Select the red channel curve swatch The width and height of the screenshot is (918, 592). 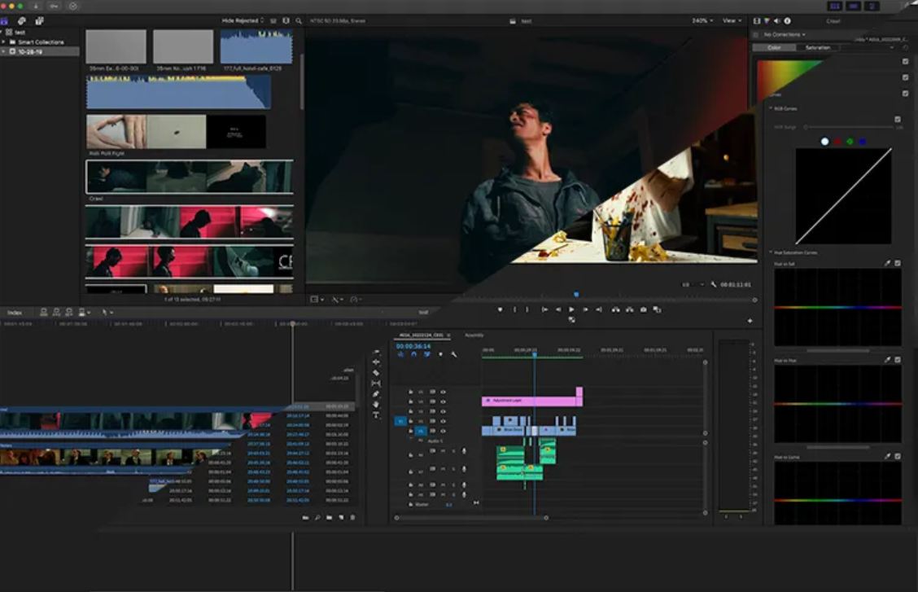[x=837, y=142]
